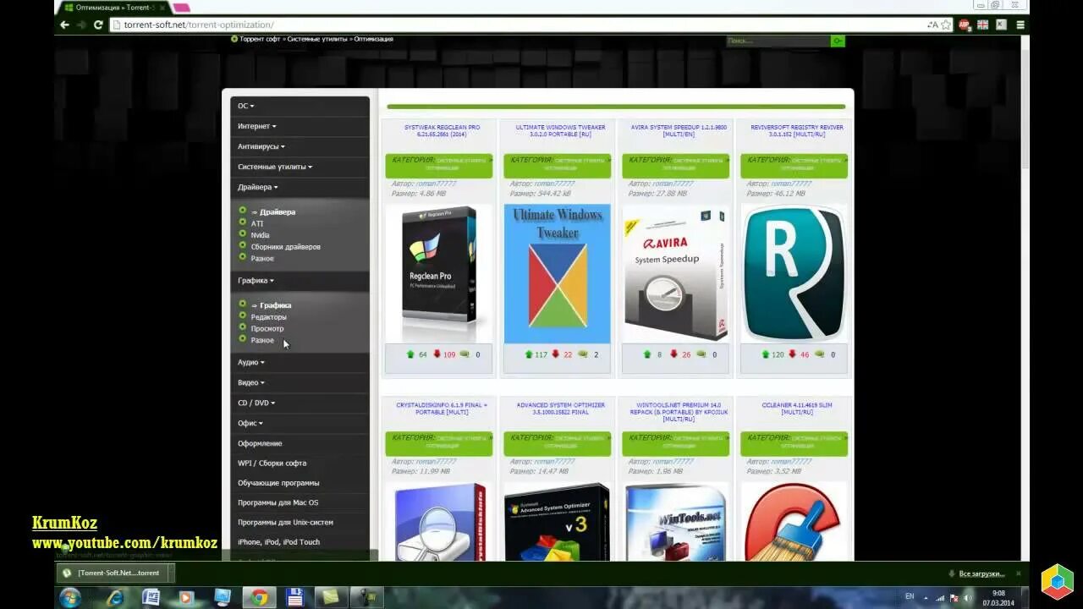Open Advanced System Optimizer title link

(560, 409)
